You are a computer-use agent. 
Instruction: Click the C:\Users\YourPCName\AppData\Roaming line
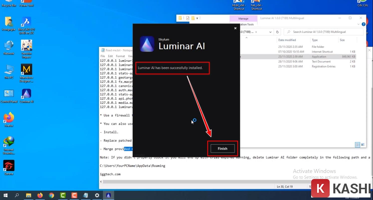[x=132, y=166]
